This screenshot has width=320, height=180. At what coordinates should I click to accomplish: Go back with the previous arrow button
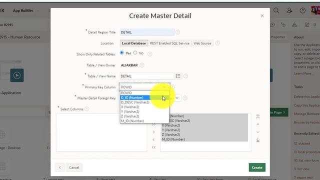click(x=60, y=167)
